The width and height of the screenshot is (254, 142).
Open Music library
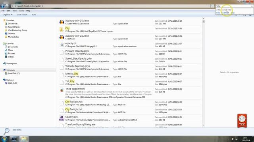point(11,50)
